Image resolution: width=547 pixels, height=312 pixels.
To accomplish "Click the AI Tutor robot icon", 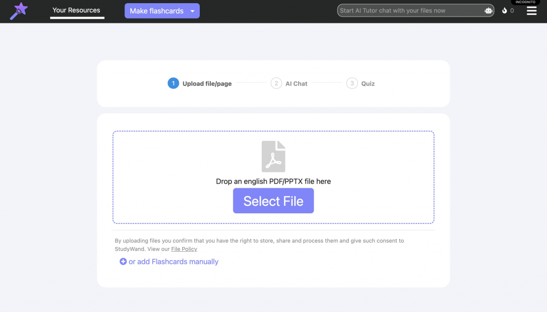I will (488, 11).
